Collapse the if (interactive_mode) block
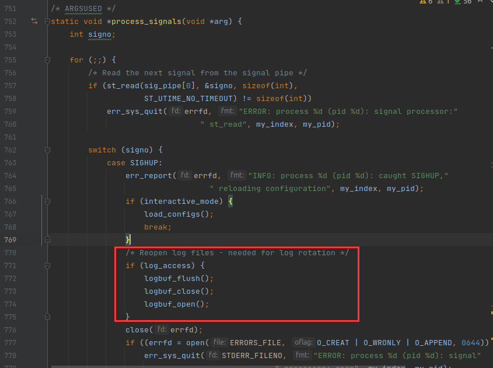Image resolution: width=493 pixels, height=368 pixels. pyautogui.click(x=47, y=202)
